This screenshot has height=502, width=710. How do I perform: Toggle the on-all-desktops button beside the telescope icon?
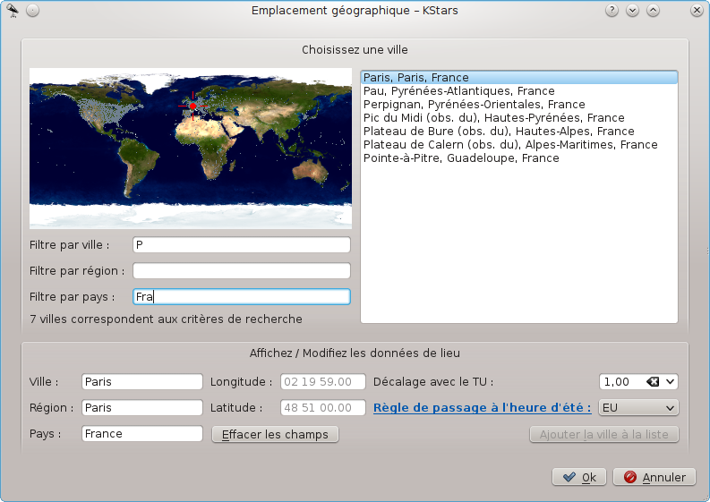[x=32, y=11]
